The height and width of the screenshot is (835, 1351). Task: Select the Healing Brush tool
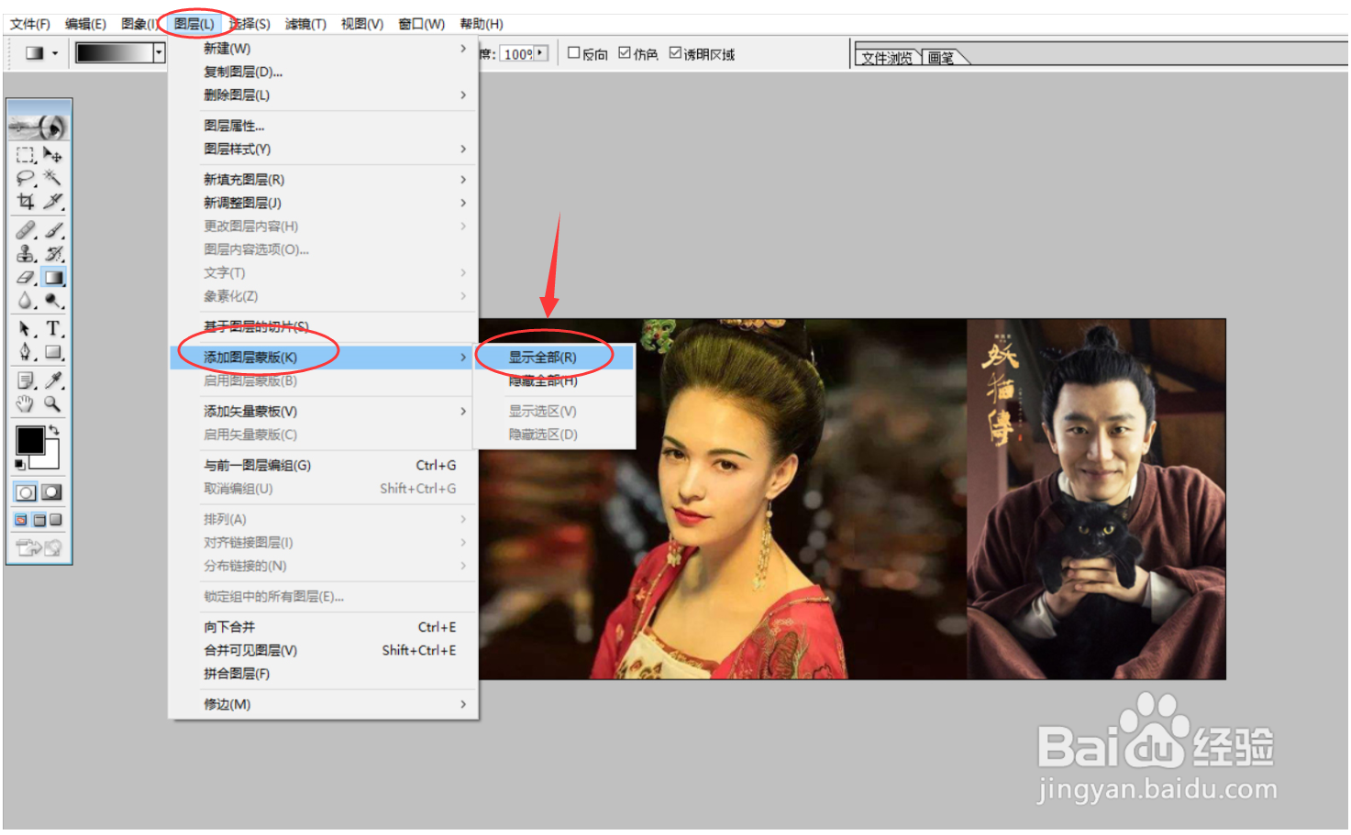point(26,230)
